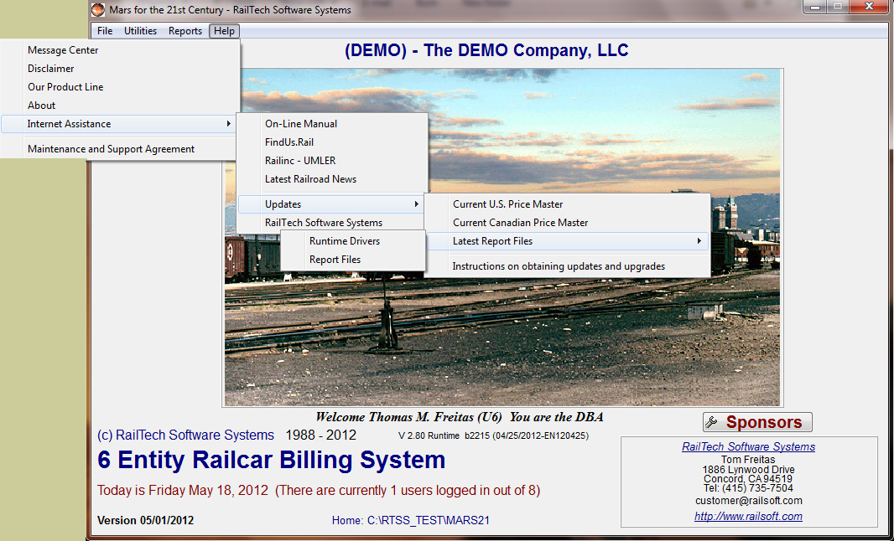Select Message Center from Help menu

click(x=63, y=50)
